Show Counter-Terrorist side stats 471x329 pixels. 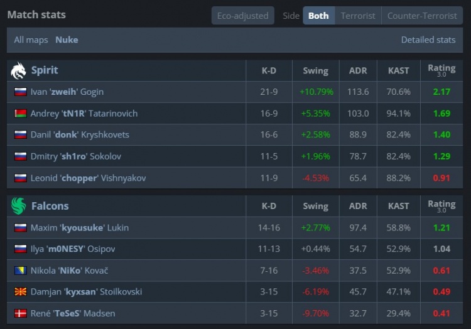[x=422, y=16]
